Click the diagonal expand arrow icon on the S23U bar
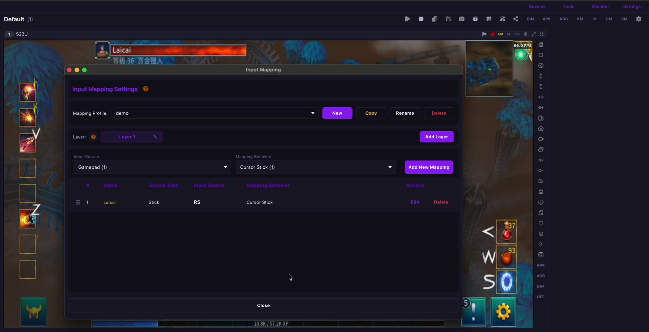649x332 pixels. (534, 34)
